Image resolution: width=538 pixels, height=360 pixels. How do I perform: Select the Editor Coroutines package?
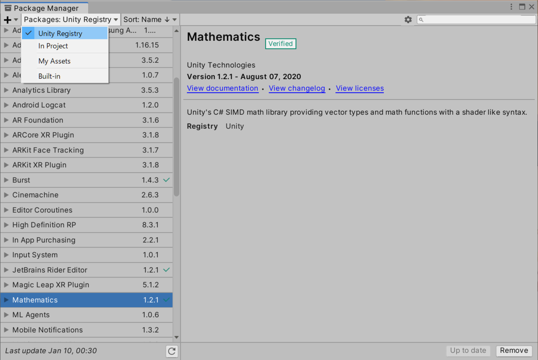(x=86, y=210)
